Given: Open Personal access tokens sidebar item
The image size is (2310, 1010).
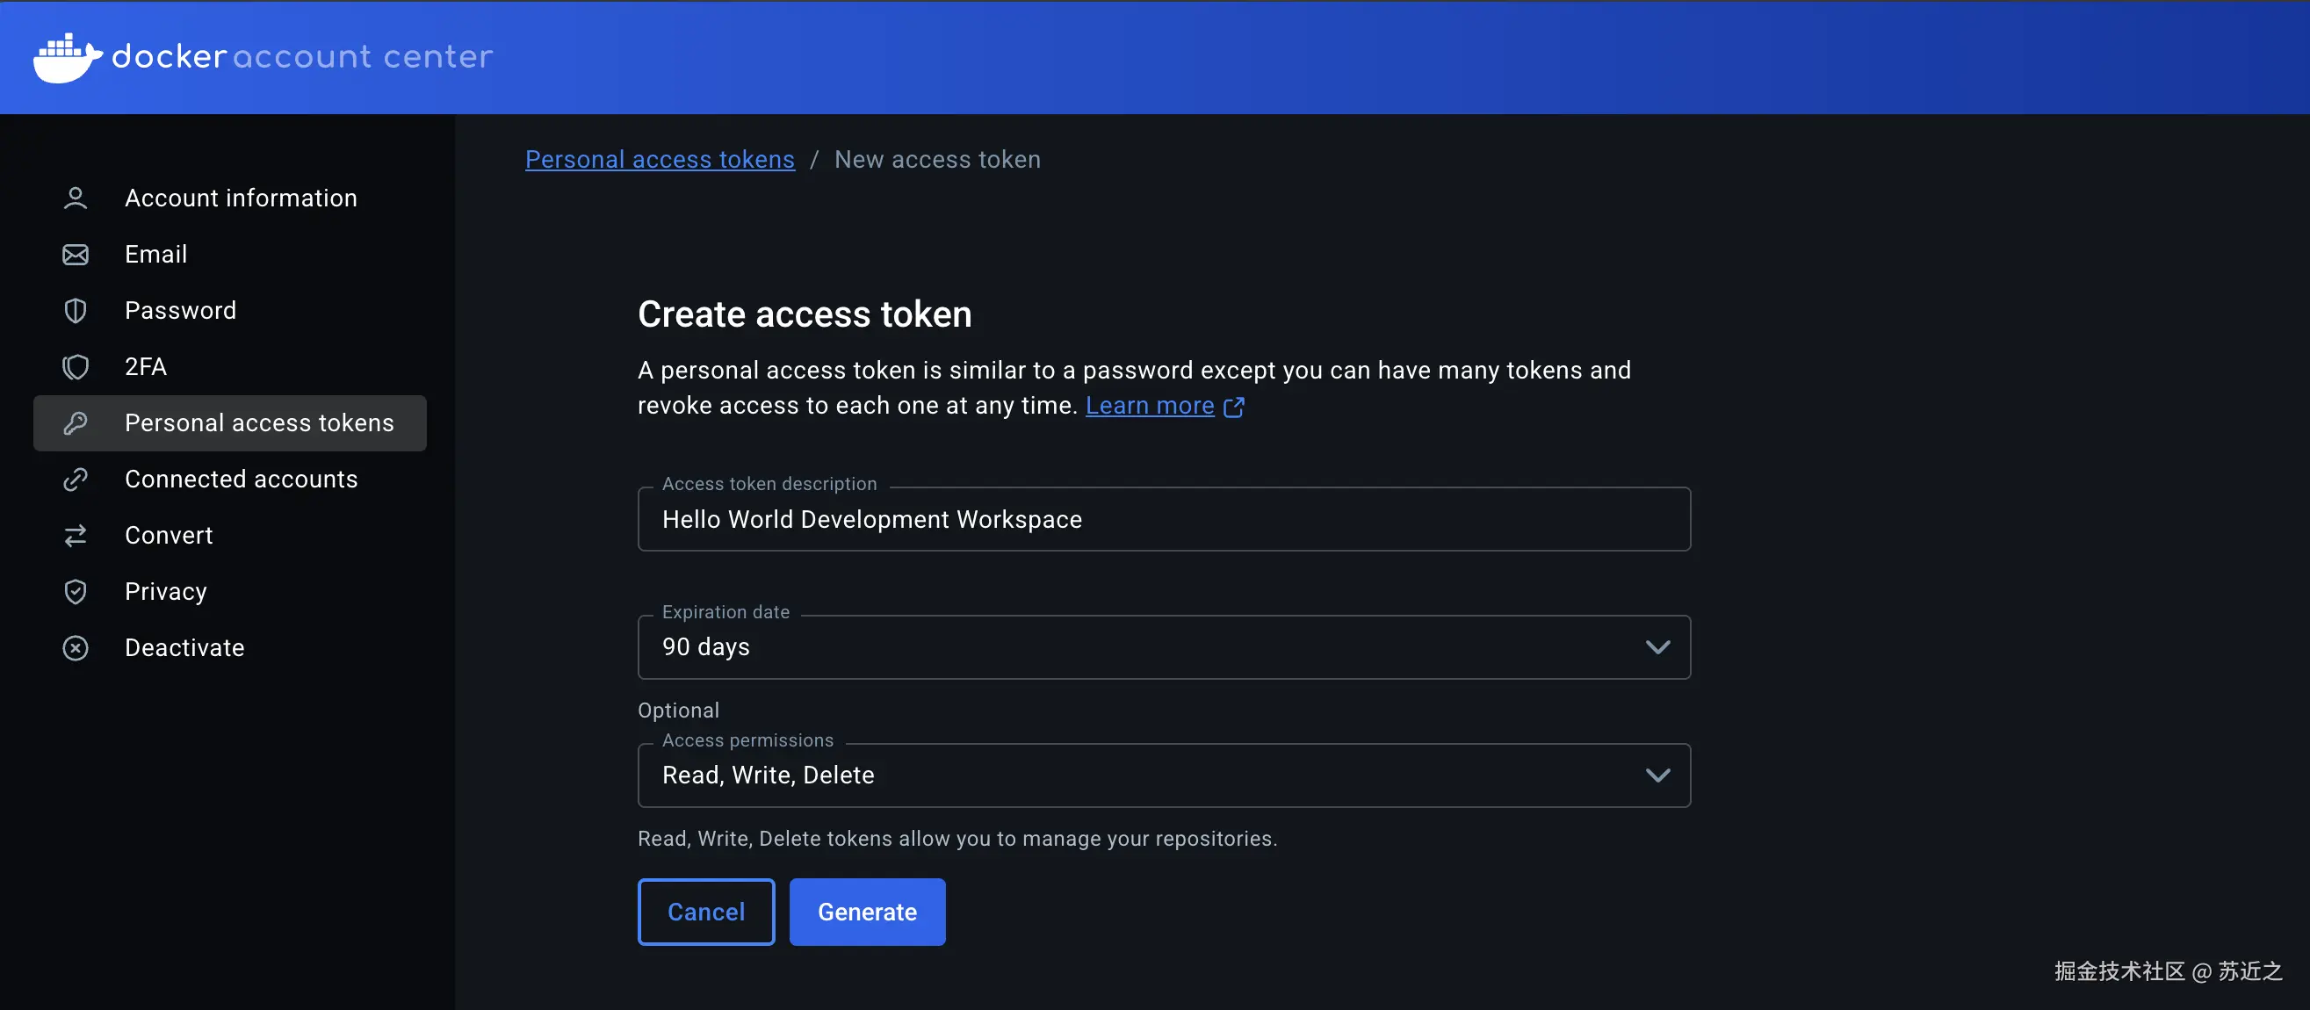Looking at the screenshot, I should pos(258,423).
